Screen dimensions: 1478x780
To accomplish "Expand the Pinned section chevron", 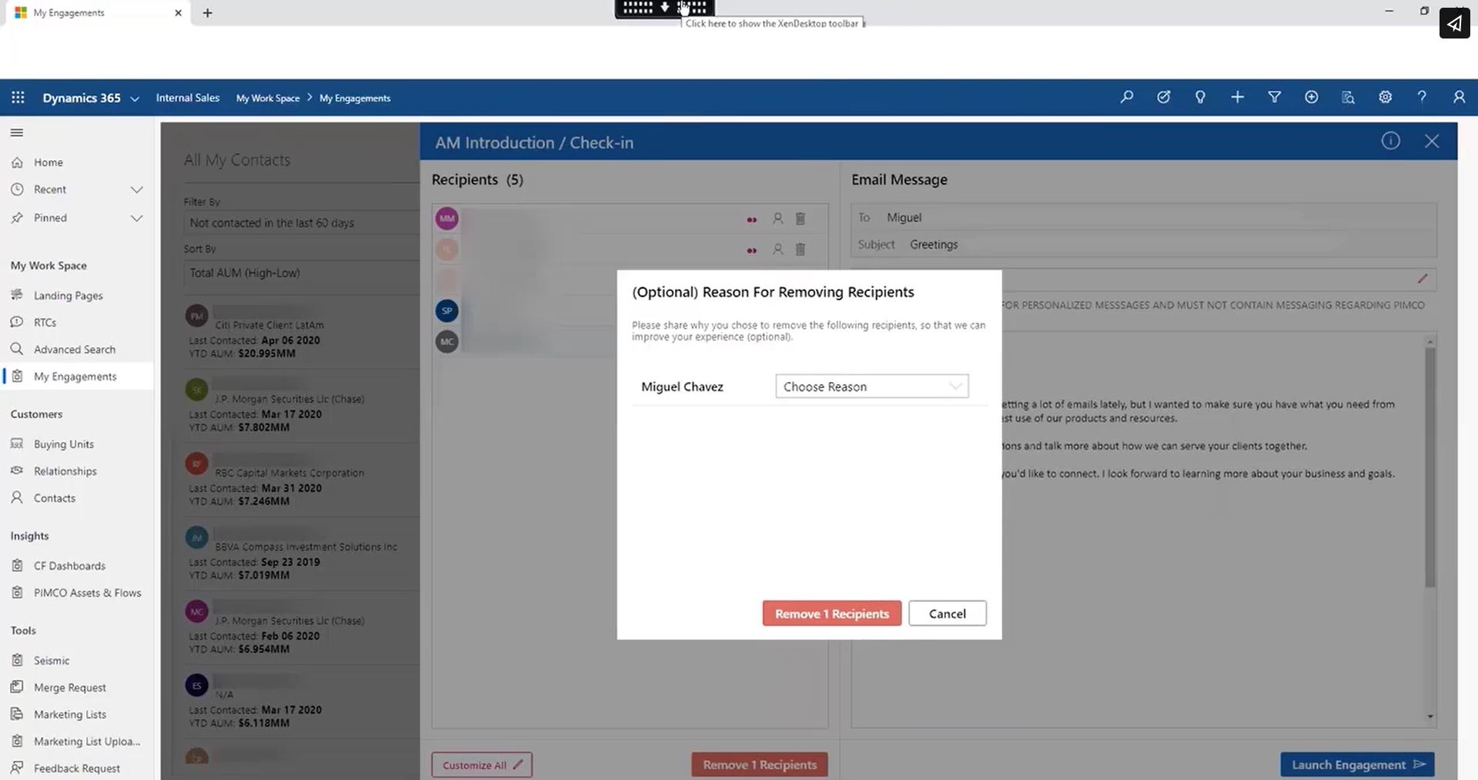I will tap(136, 218).
